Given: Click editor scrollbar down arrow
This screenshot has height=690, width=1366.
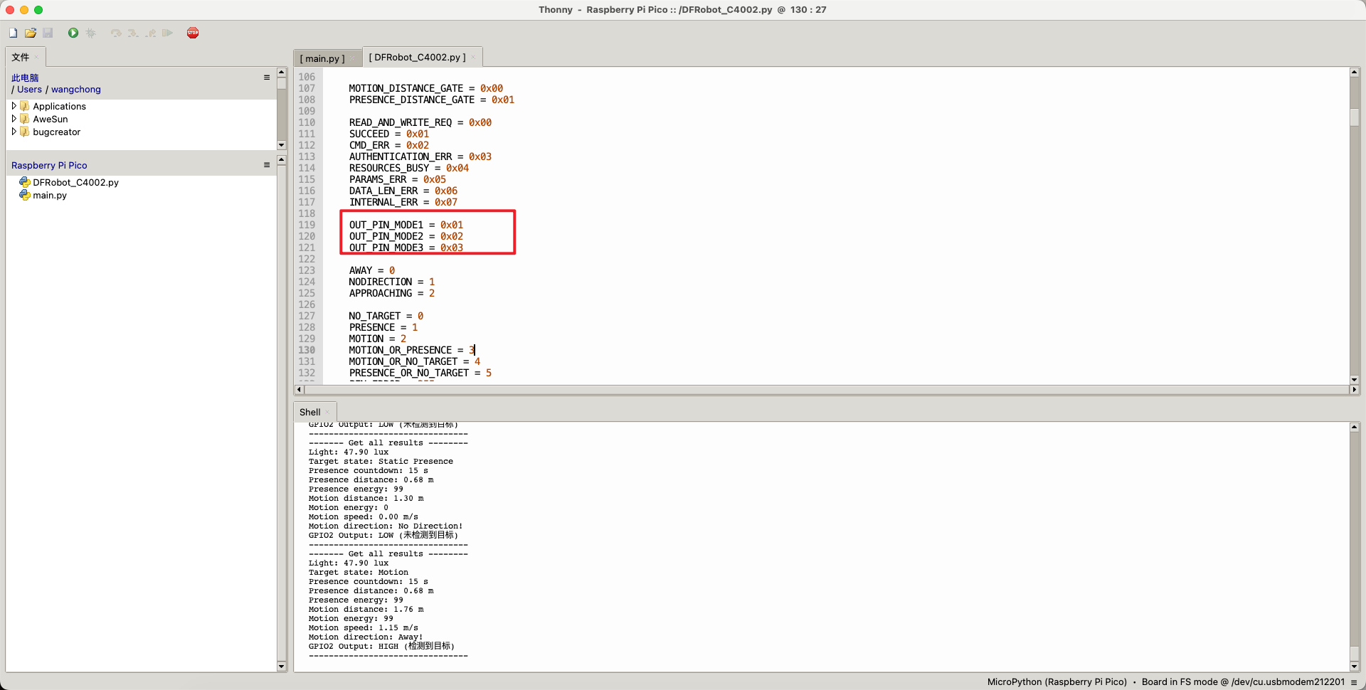Looking at the screenshot, I should [1355, 379].
